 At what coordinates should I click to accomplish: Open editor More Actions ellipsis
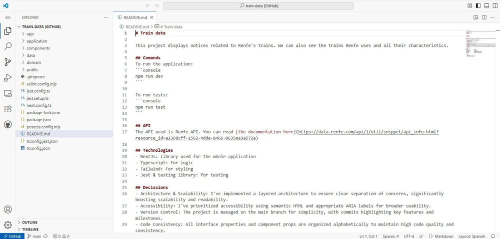[x=492, y=17]
